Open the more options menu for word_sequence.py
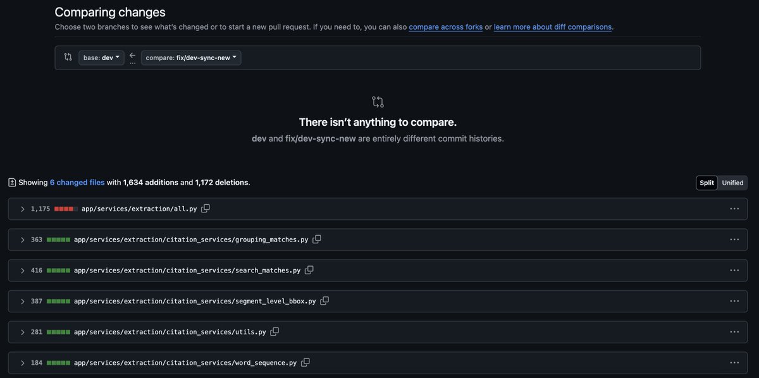Screen dimensions: 759x378 pyautogui.click(x=734, y=363)
